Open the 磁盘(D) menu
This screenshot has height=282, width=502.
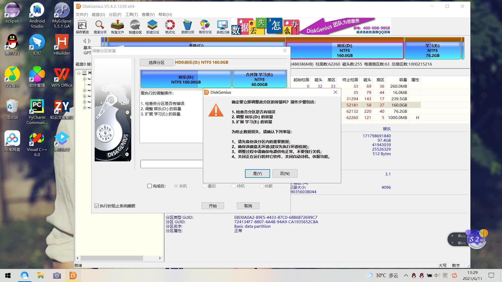coord(98,15)
